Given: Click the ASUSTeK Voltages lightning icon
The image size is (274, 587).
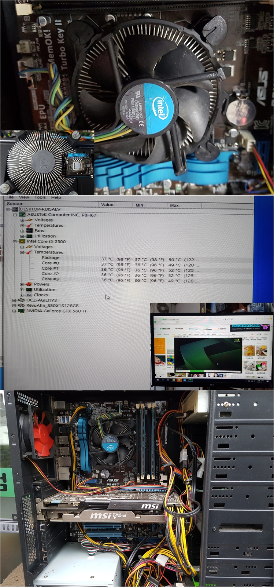Looking at the screenshot, I should pos(29,220).
